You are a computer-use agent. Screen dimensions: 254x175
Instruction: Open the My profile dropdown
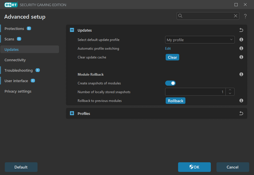point(200,40)
